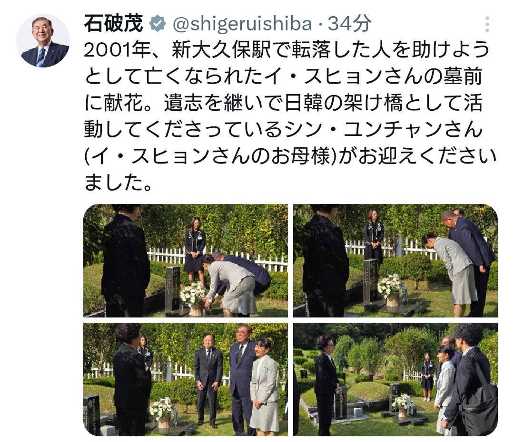Screen dimensions: 514x442
Task: Click the tweet line beginning に献花。遺志を継いで
Action: click(x=283, y=103)
